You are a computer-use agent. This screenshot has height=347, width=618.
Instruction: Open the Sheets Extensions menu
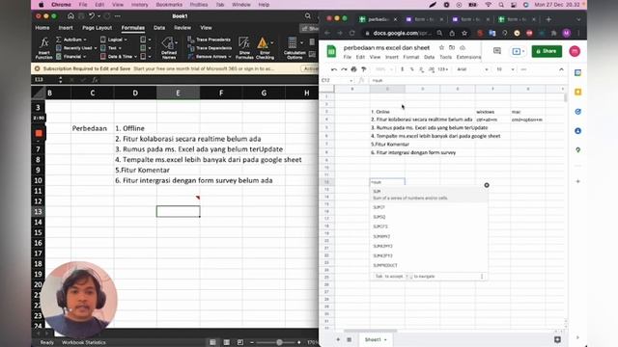[468, 57]
